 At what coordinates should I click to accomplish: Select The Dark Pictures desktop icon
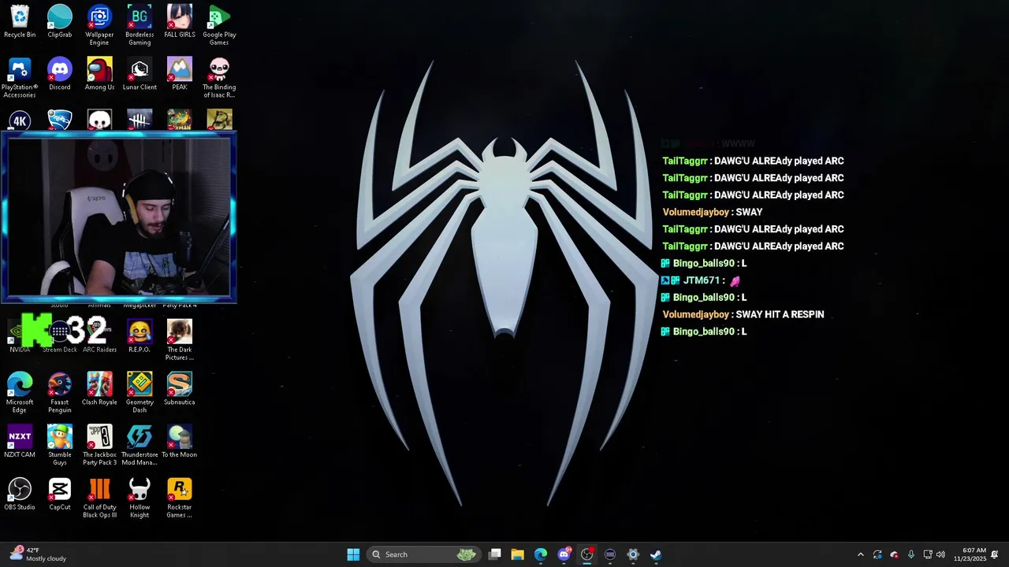tap(180, 340)
